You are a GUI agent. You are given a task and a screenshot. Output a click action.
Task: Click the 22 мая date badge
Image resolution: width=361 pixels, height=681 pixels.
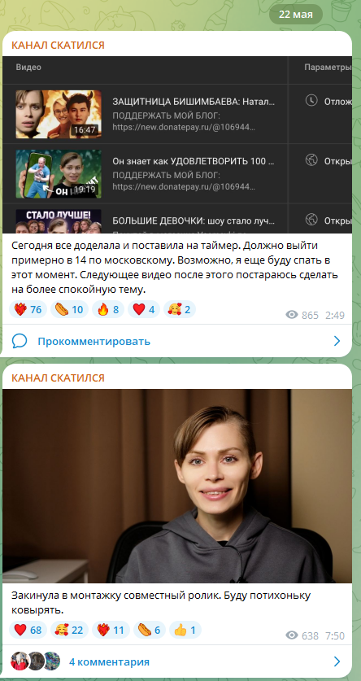[x=296, y=15]
